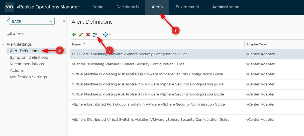Click the Adapter Type column header
Image resolution: width=304 pixels, height=136 pixels.
point(256,44)
